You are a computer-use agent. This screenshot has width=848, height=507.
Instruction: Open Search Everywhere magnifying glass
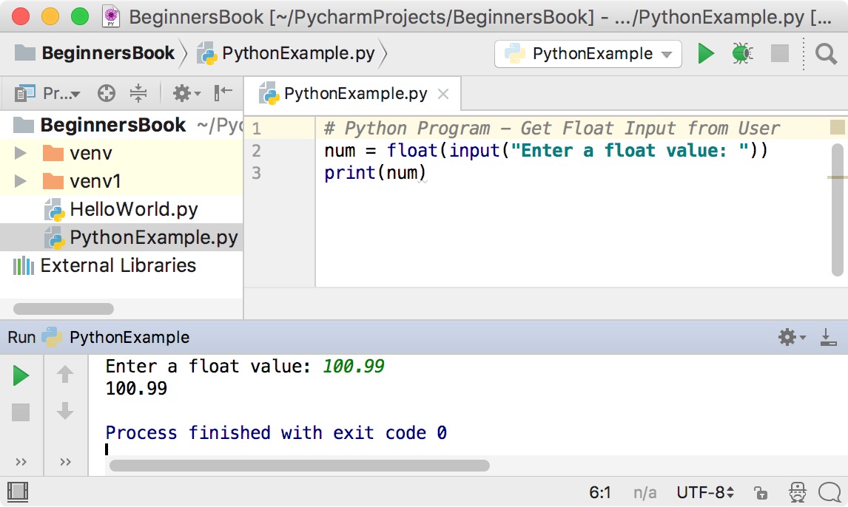[x=826, y=53]
